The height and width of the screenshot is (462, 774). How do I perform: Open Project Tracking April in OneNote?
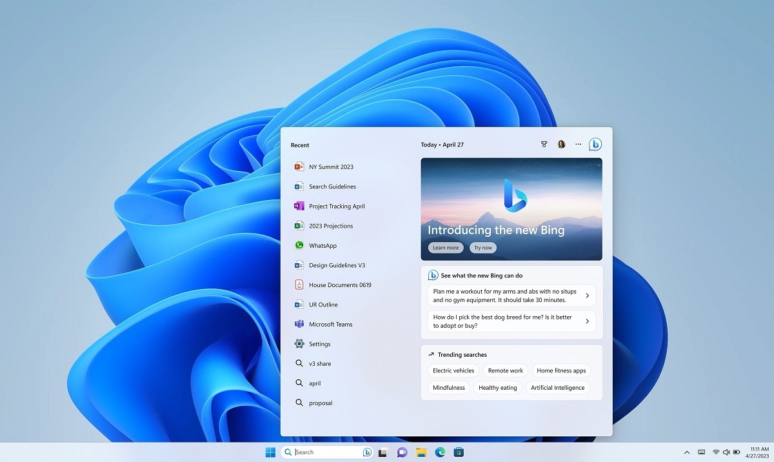pyautogui.click(x=330, y=206)
